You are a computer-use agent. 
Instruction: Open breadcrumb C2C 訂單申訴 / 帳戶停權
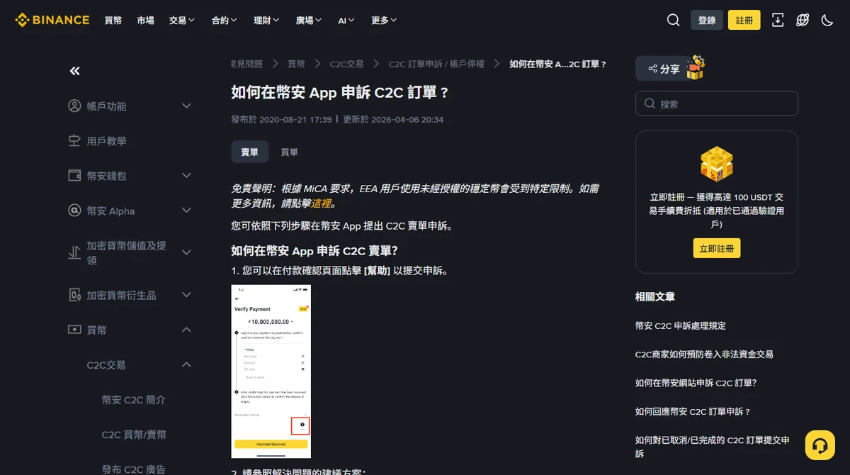[x=436, y=64]
